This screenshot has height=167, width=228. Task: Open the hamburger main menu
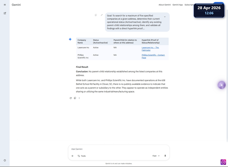[x=5, y=5]
